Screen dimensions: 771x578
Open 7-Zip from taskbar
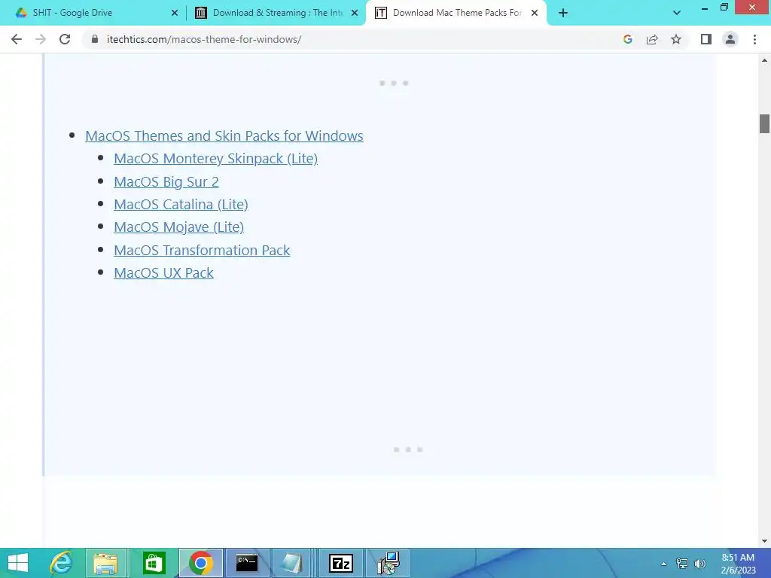[x=341, y=563]
